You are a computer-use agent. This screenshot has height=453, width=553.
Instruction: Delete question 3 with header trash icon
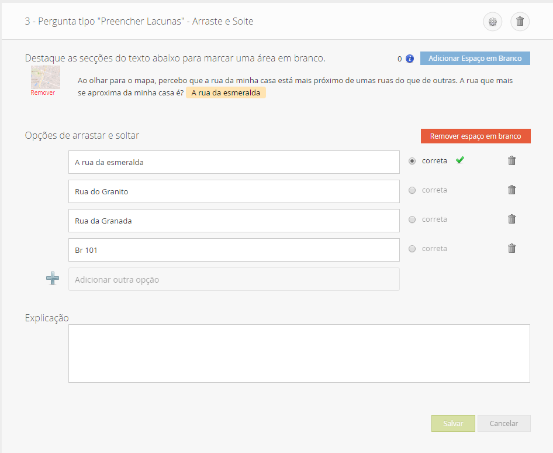coord(520,22)
